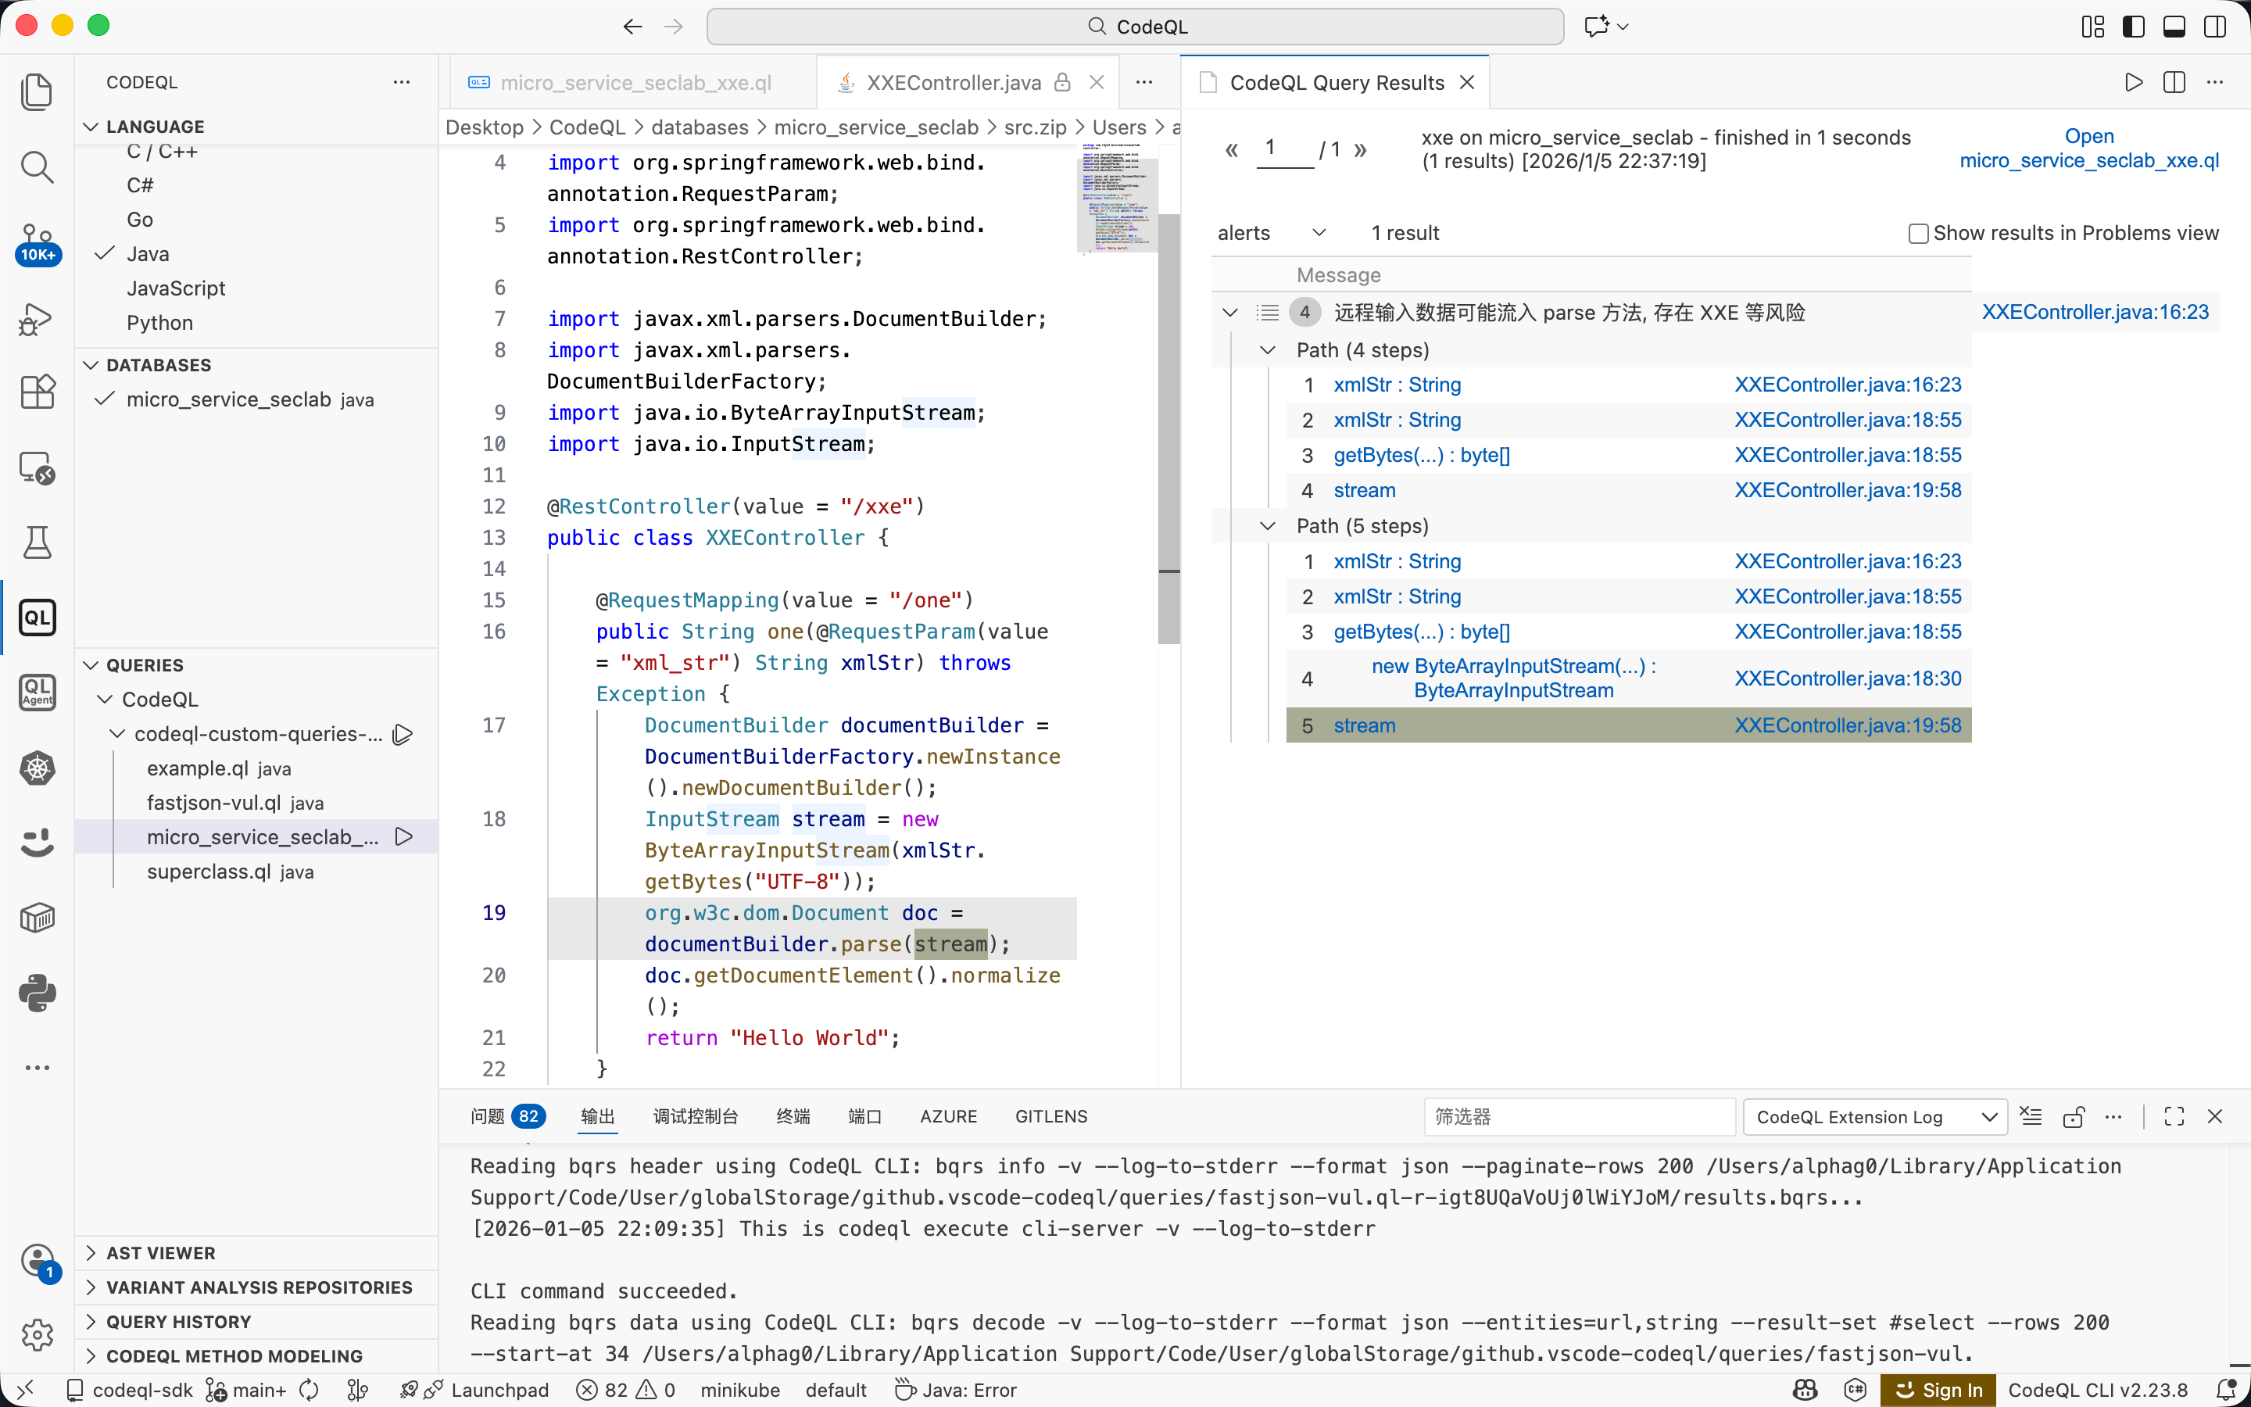The width and height of the screenshot is (2251, 1407).
Task: Enable Show results in Problems view
Action: pos(1917,234)
